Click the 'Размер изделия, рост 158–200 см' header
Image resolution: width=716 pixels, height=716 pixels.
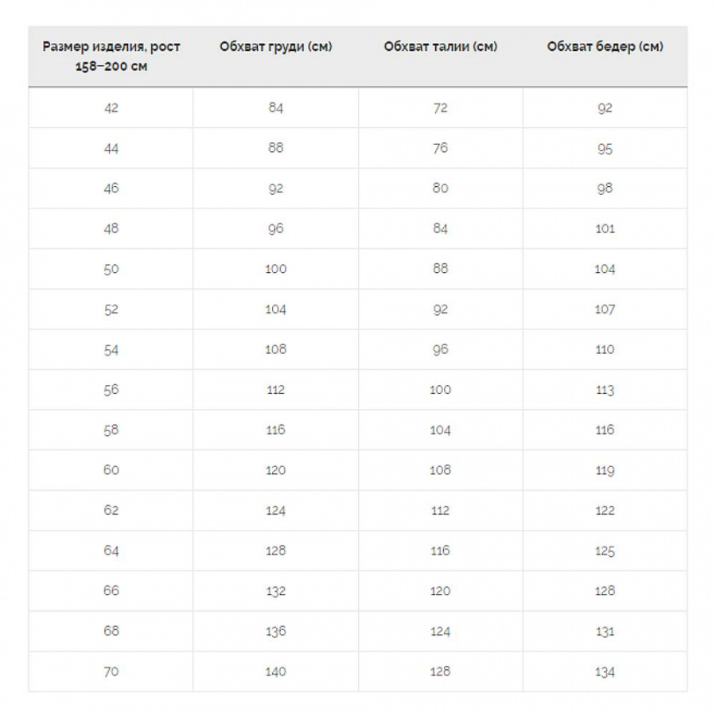point(111,56)
